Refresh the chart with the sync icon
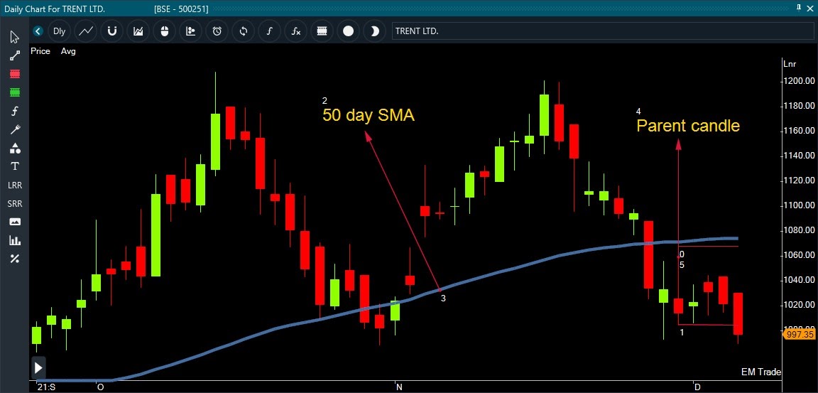 243,31
